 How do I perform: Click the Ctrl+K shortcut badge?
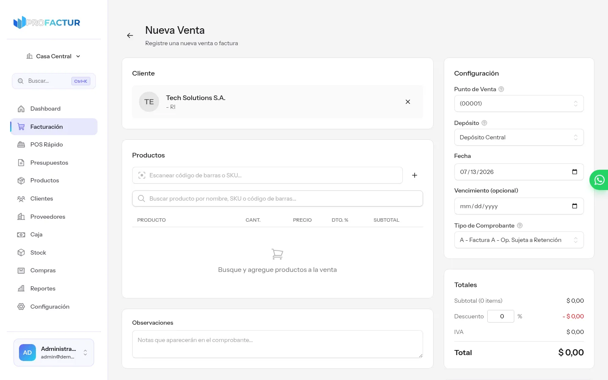pos(81,81)
